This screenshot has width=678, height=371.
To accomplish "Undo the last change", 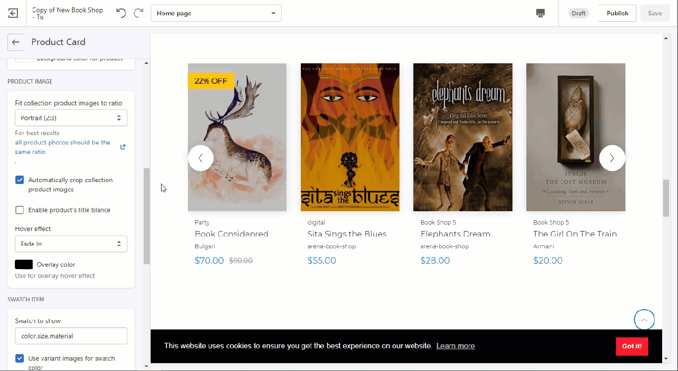I will tap(121, 13).
